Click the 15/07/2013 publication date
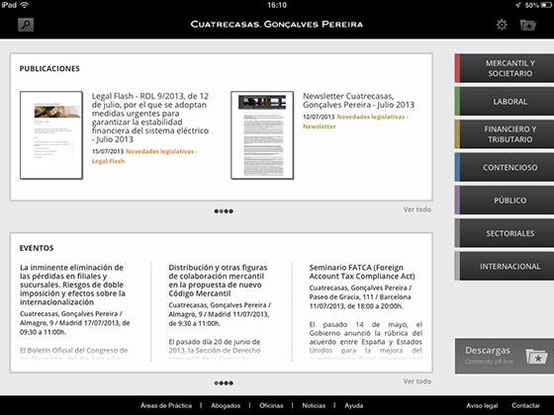The image size is (554, 415). (x=108, y=151)
